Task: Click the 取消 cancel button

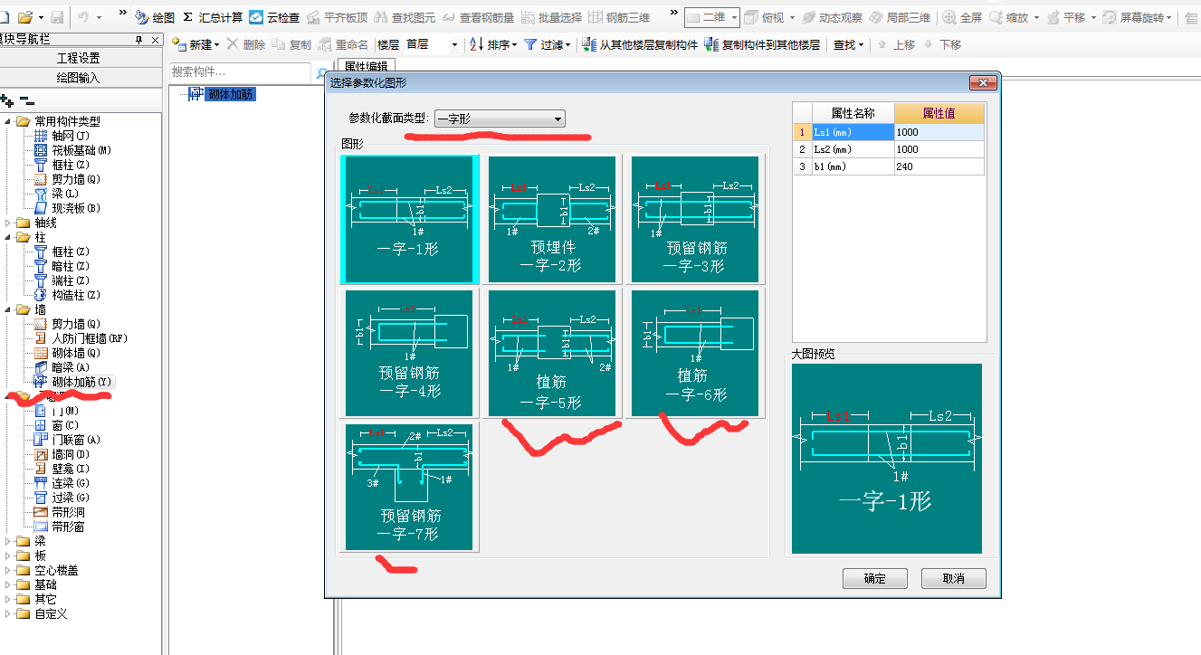Action: 954,579
